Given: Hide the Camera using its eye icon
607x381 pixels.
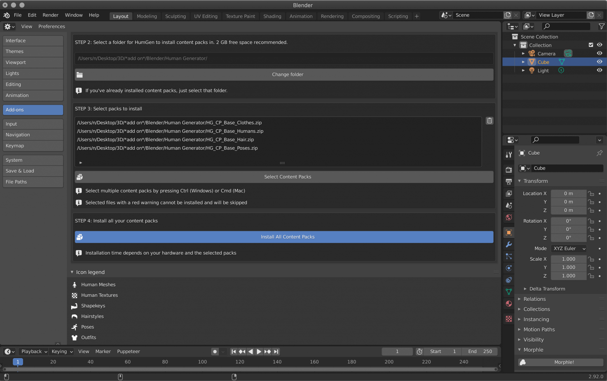Looking at the screenshot, I should click(599, 53).
